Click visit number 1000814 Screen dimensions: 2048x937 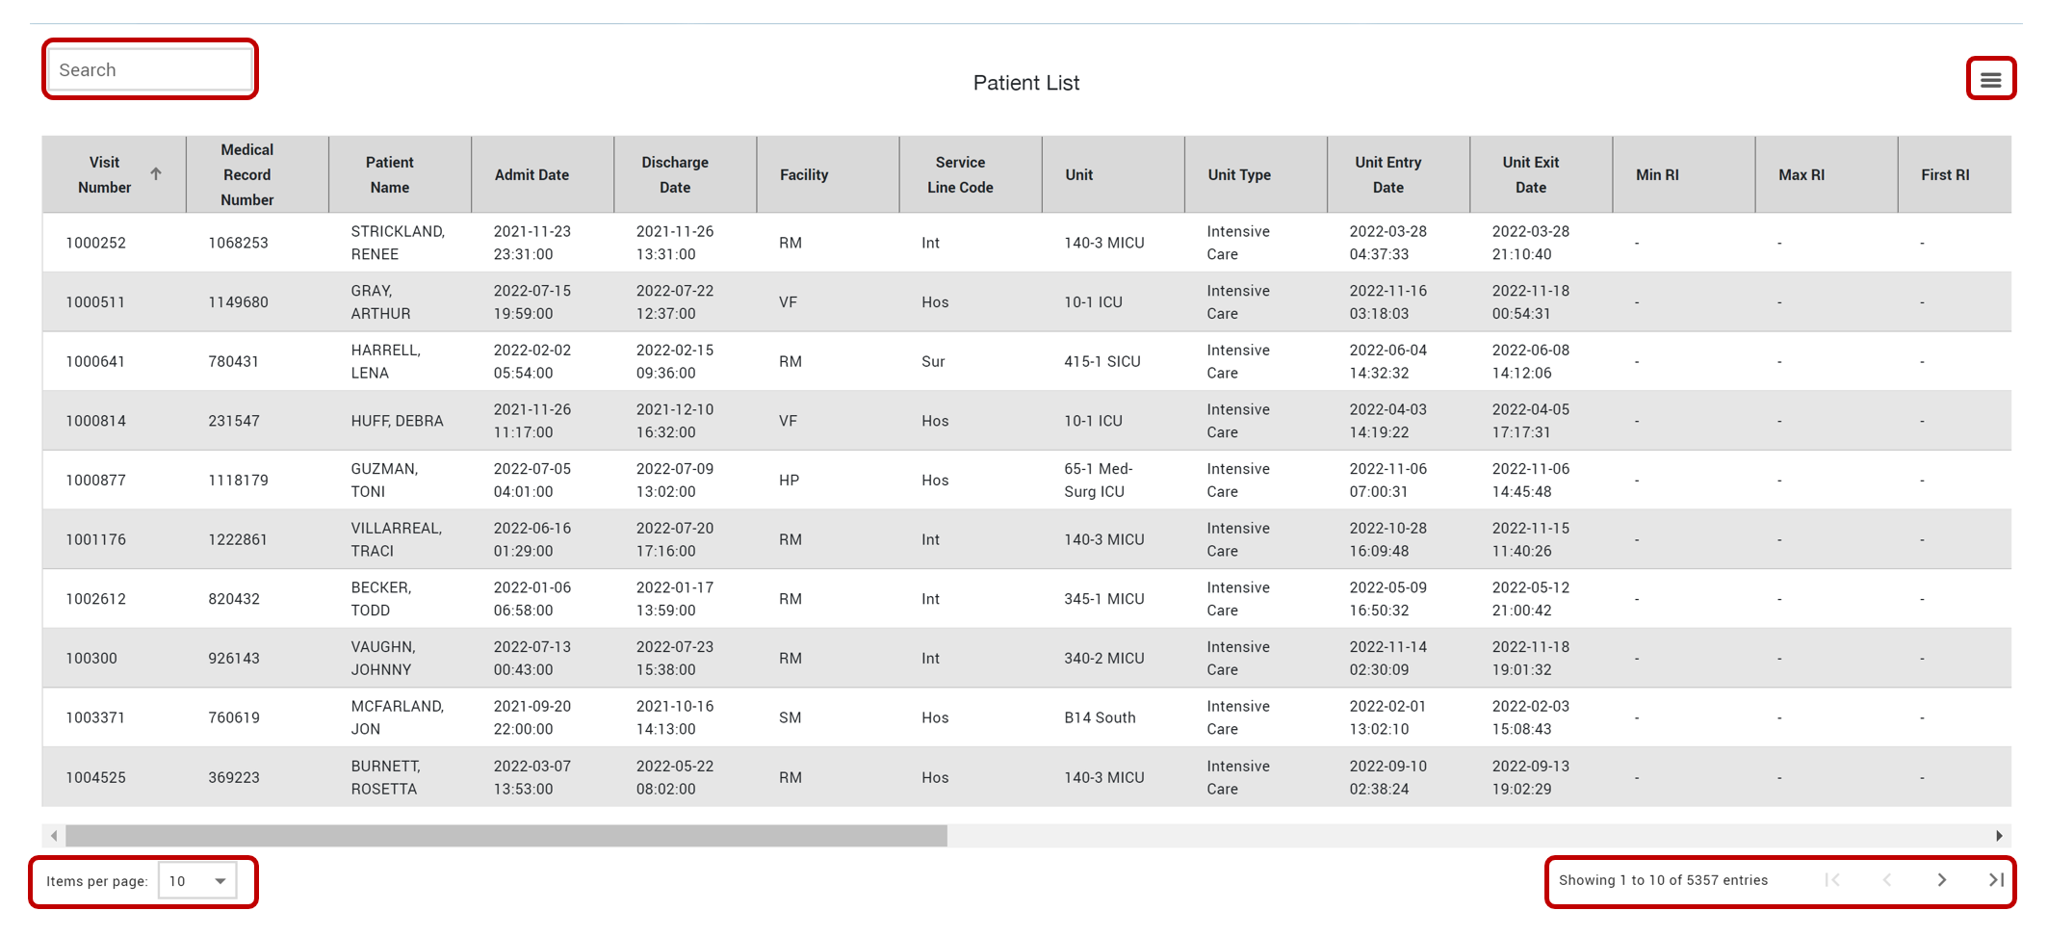coord(95,421)
